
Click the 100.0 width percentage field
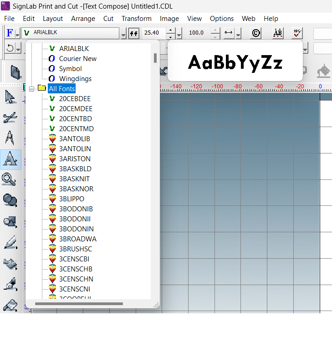coord(199,33)
